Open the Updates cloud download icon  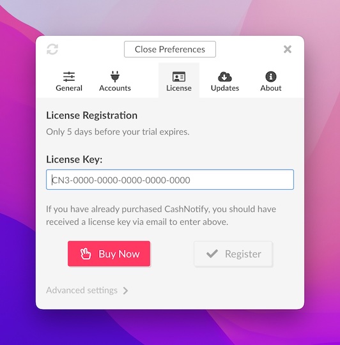[x=225, y=77]
